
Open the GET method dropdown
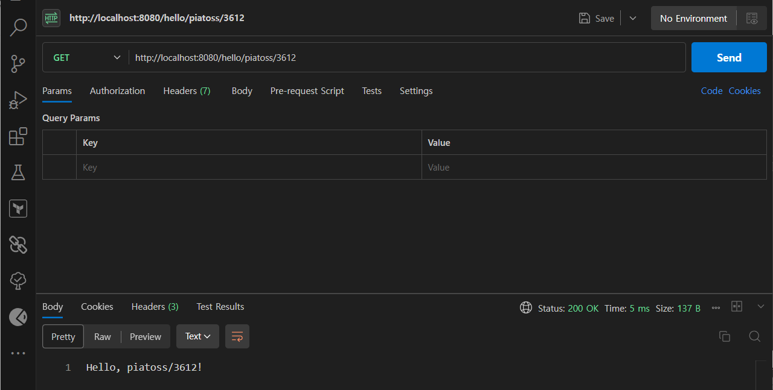coord(86,58)
